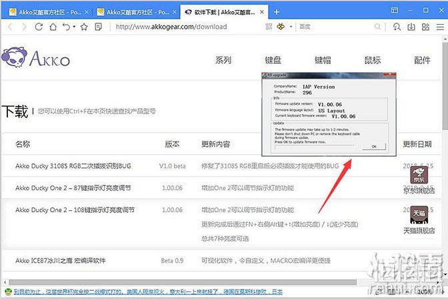
Task: Click the 更新日期 column header
Action: 417,144
